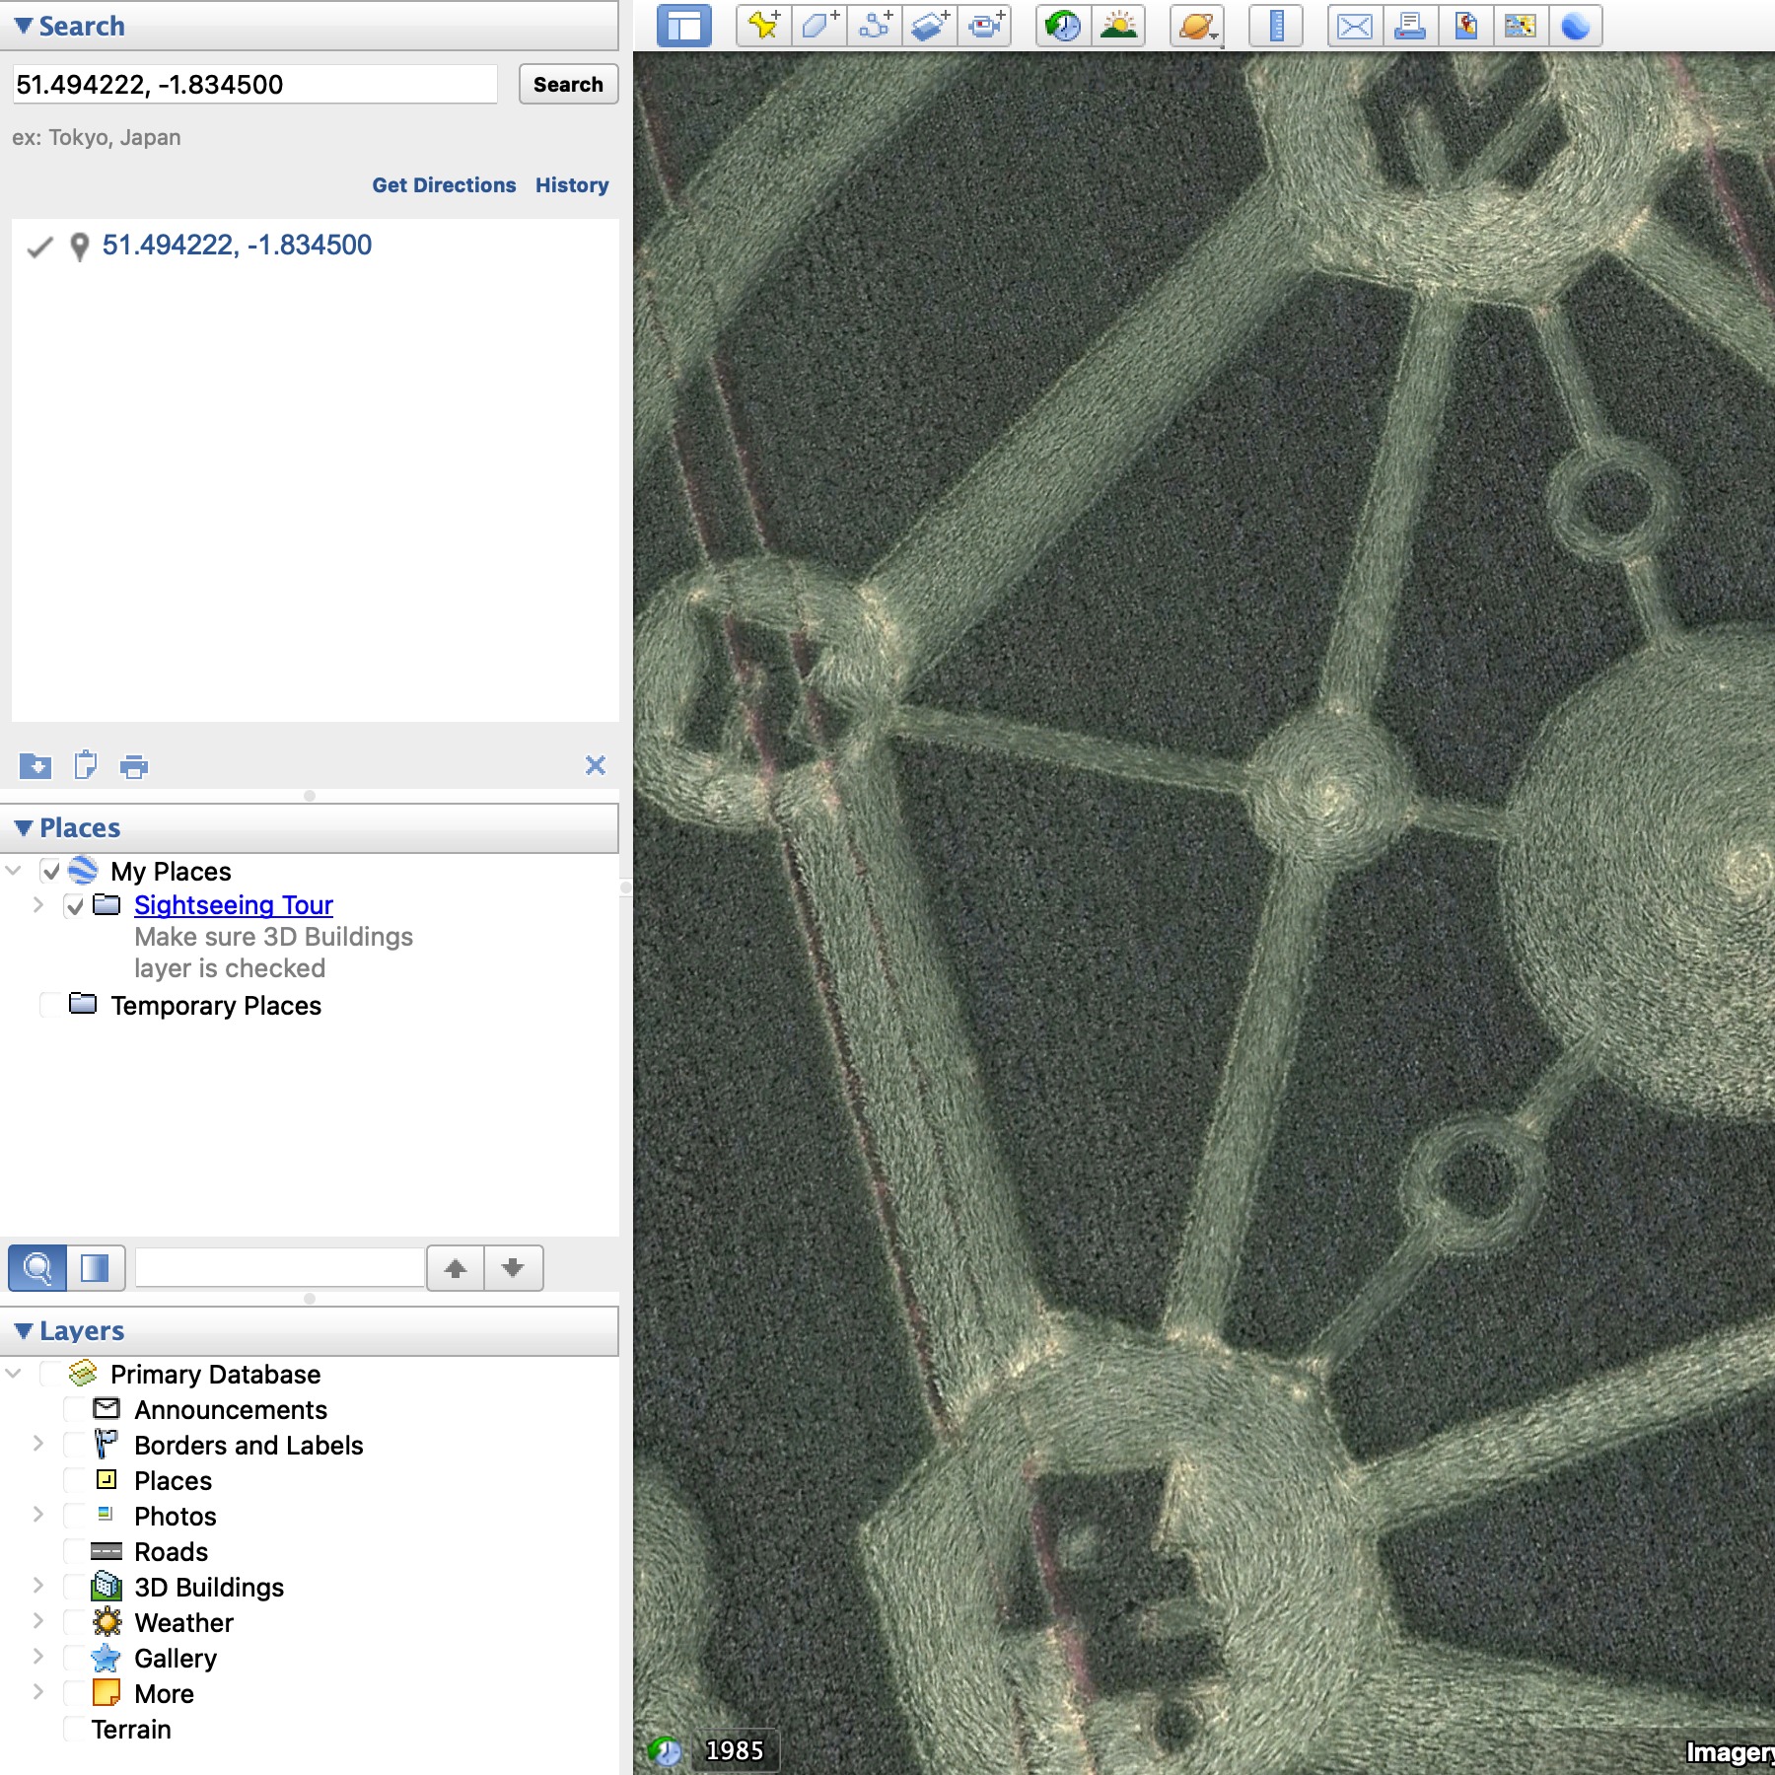The height and width of the screenshot is (1775, 1775).
Task: Add a path from the toolbar
Action: point(875,27)
